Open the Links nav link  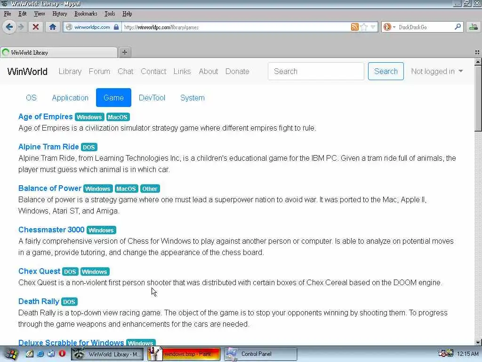pos(182,72)
